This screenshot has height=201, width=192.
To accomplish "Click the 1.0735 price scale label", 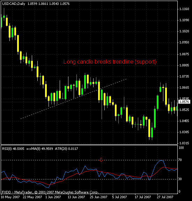I will 184,77.
